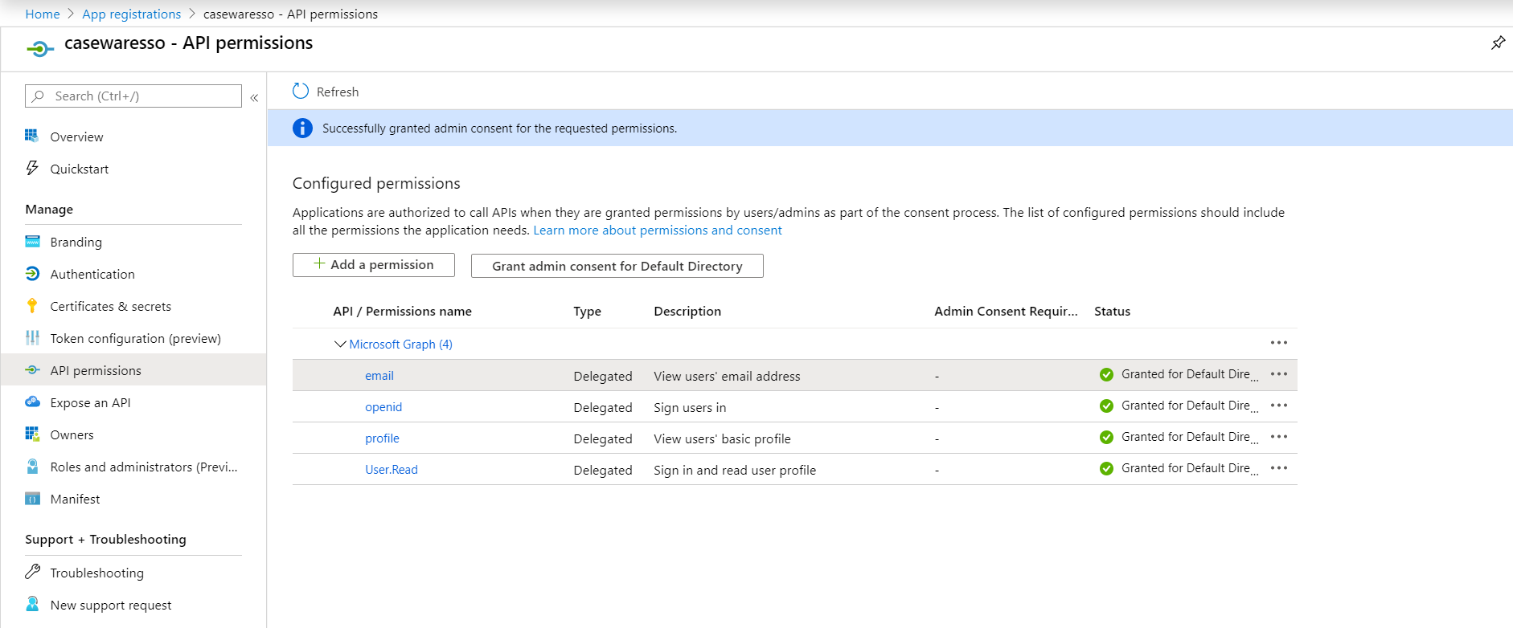Viewport: 1513px width, 628px height.
Task: Grant admin consent for Default Directory
Action: (x=617, y=266)
